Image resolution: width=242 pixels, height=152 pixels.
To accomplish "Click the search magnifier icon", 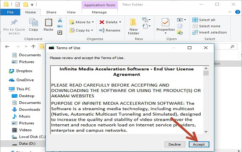I will [x=232, y=47].
